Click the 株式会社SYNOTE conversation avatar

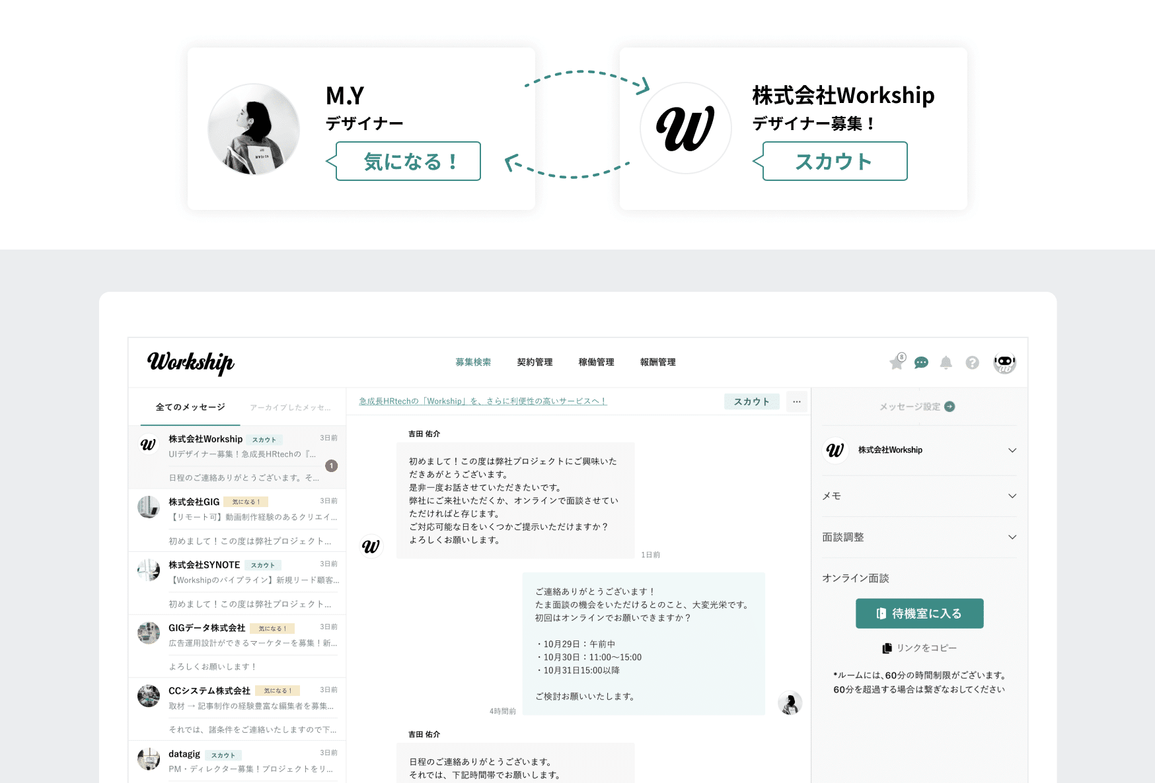[x=149, y=570]
